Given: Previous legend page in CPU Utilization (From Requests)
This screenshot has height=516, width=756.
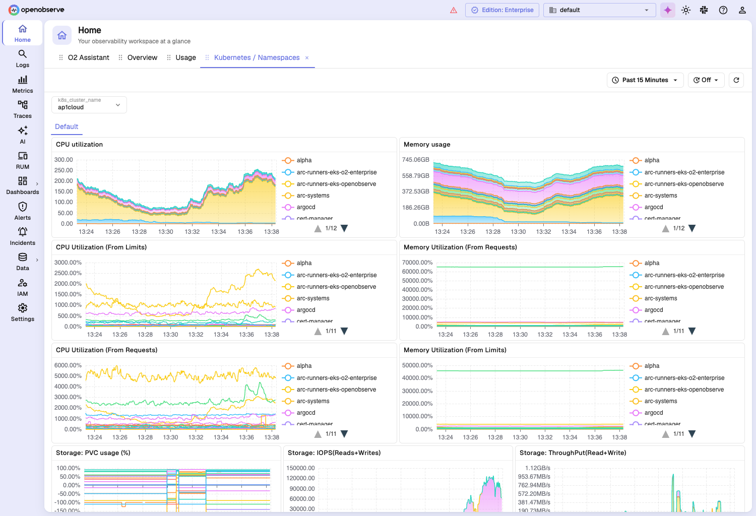Looking at the screenshot, I should click(318, 434).
